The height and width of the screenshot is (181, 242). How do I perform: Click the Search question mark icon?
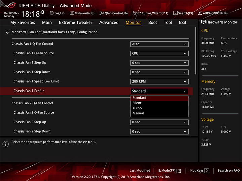175,13
